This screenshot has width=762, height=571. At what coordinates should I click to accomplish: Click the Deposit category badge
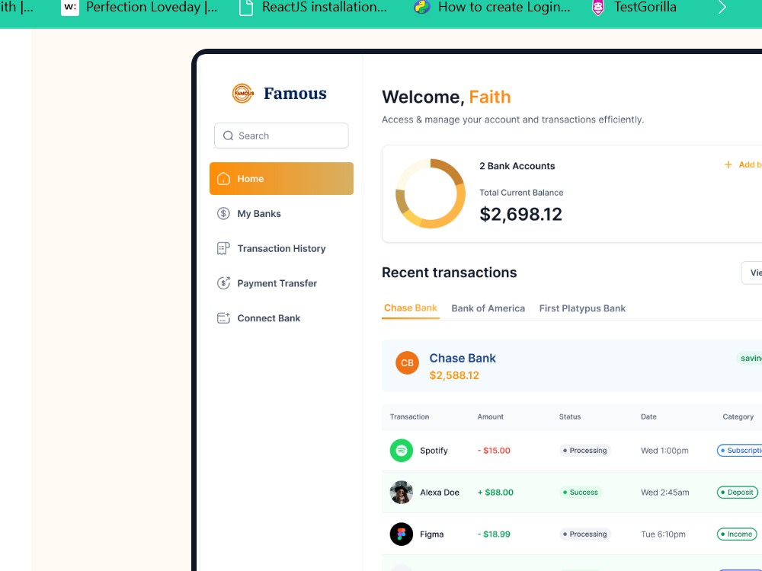click(x=737, y=493)
